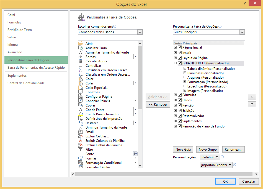Screen dimensions: 263x189
Task: Click the Nova Guia button
Action: pos(183,150)
